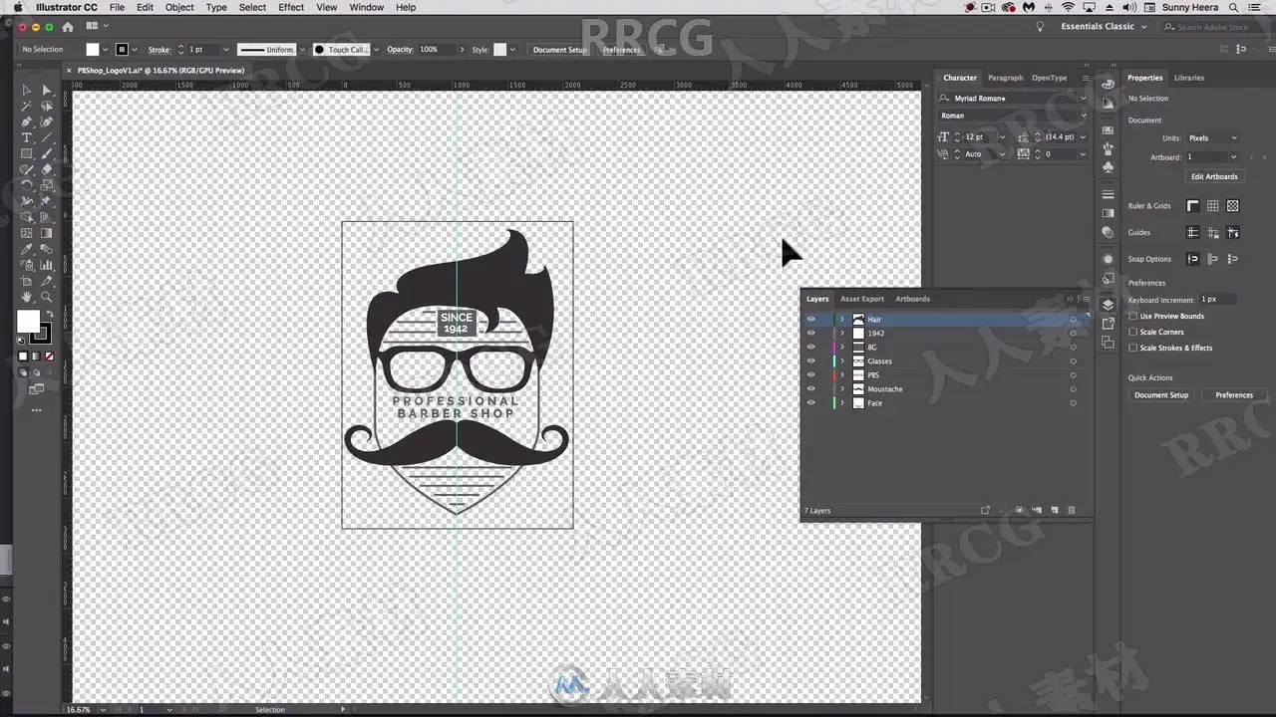Hide the Glasses layer
1276x717 pixels.
click(810, 361)
